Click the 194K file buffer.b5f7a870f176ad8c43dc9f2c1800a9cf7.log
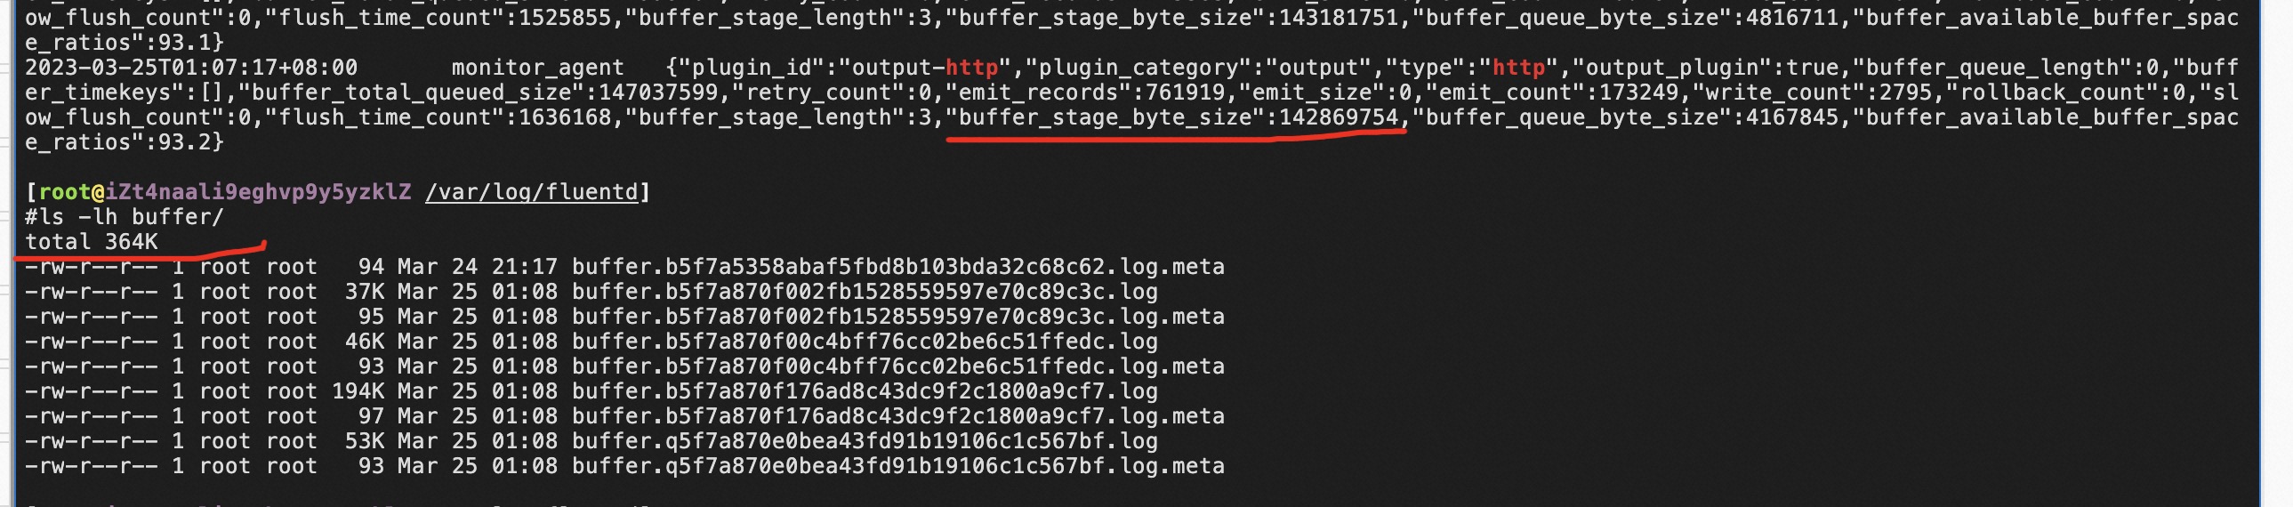2293x507 pixels. click(865, 391)
